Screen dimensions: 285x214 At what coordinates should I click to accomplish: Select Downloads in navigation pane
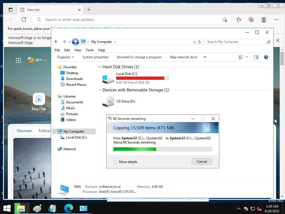tap(74, 79)
